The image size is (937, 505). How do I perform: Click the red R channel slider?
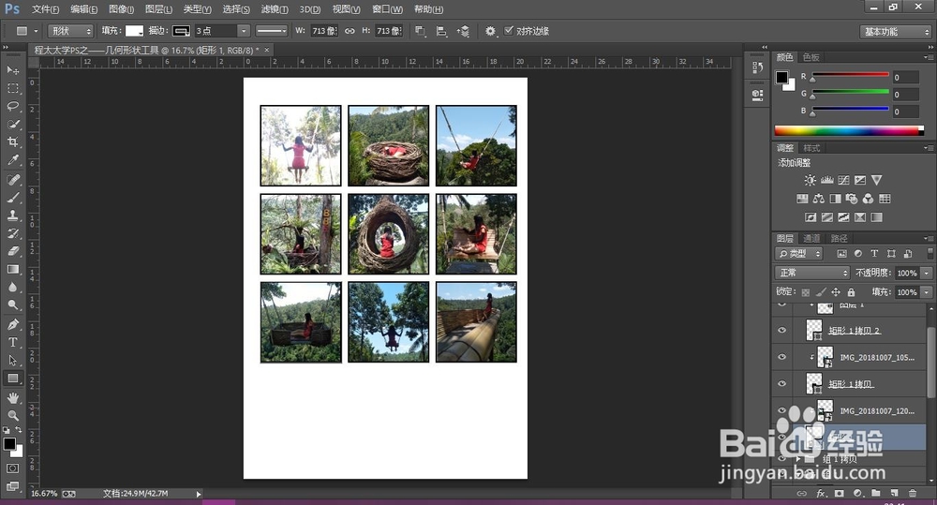pyautogui.click(x=851, y=75)
